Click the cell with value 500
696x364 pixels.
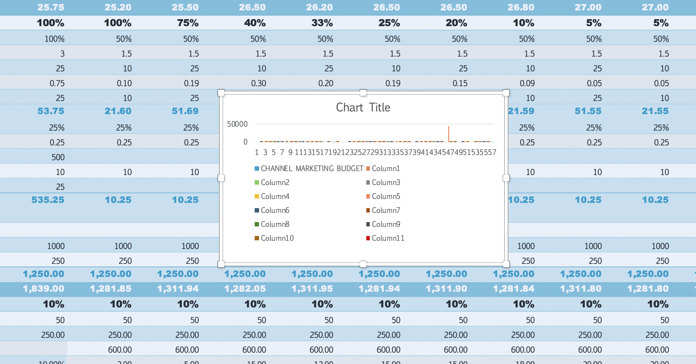(x=58, y=157)
